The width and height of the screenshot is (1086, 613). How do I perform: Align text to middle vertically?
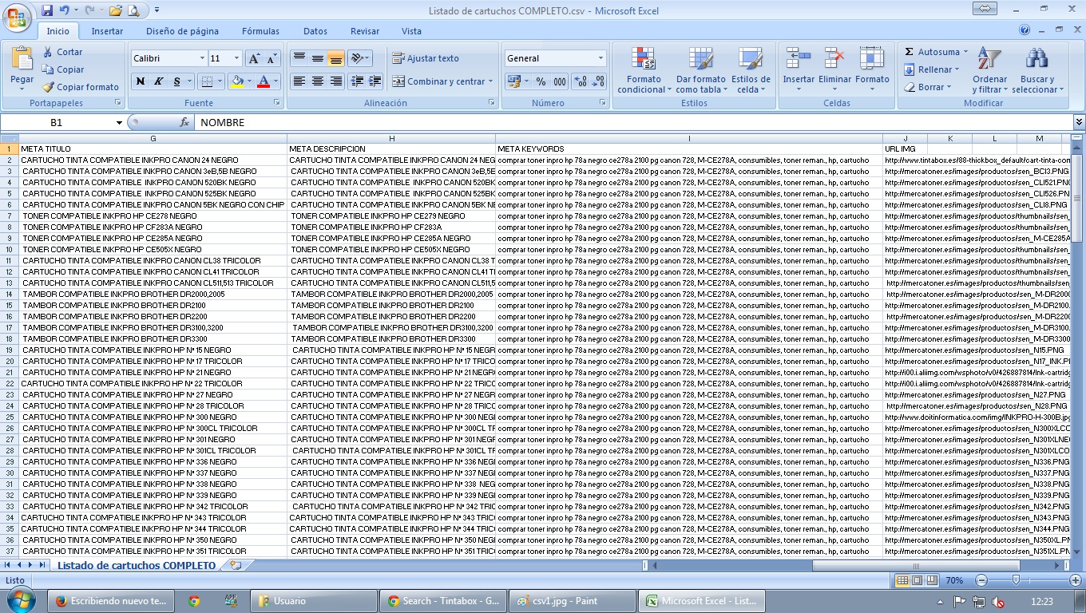coord(317,58)
